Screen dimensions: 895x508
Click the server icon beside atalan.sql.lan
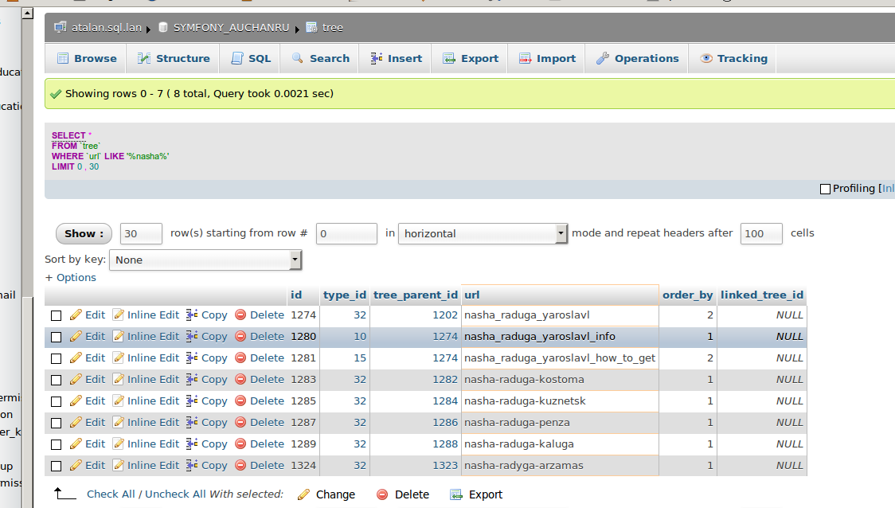click(x=60, y=27)
